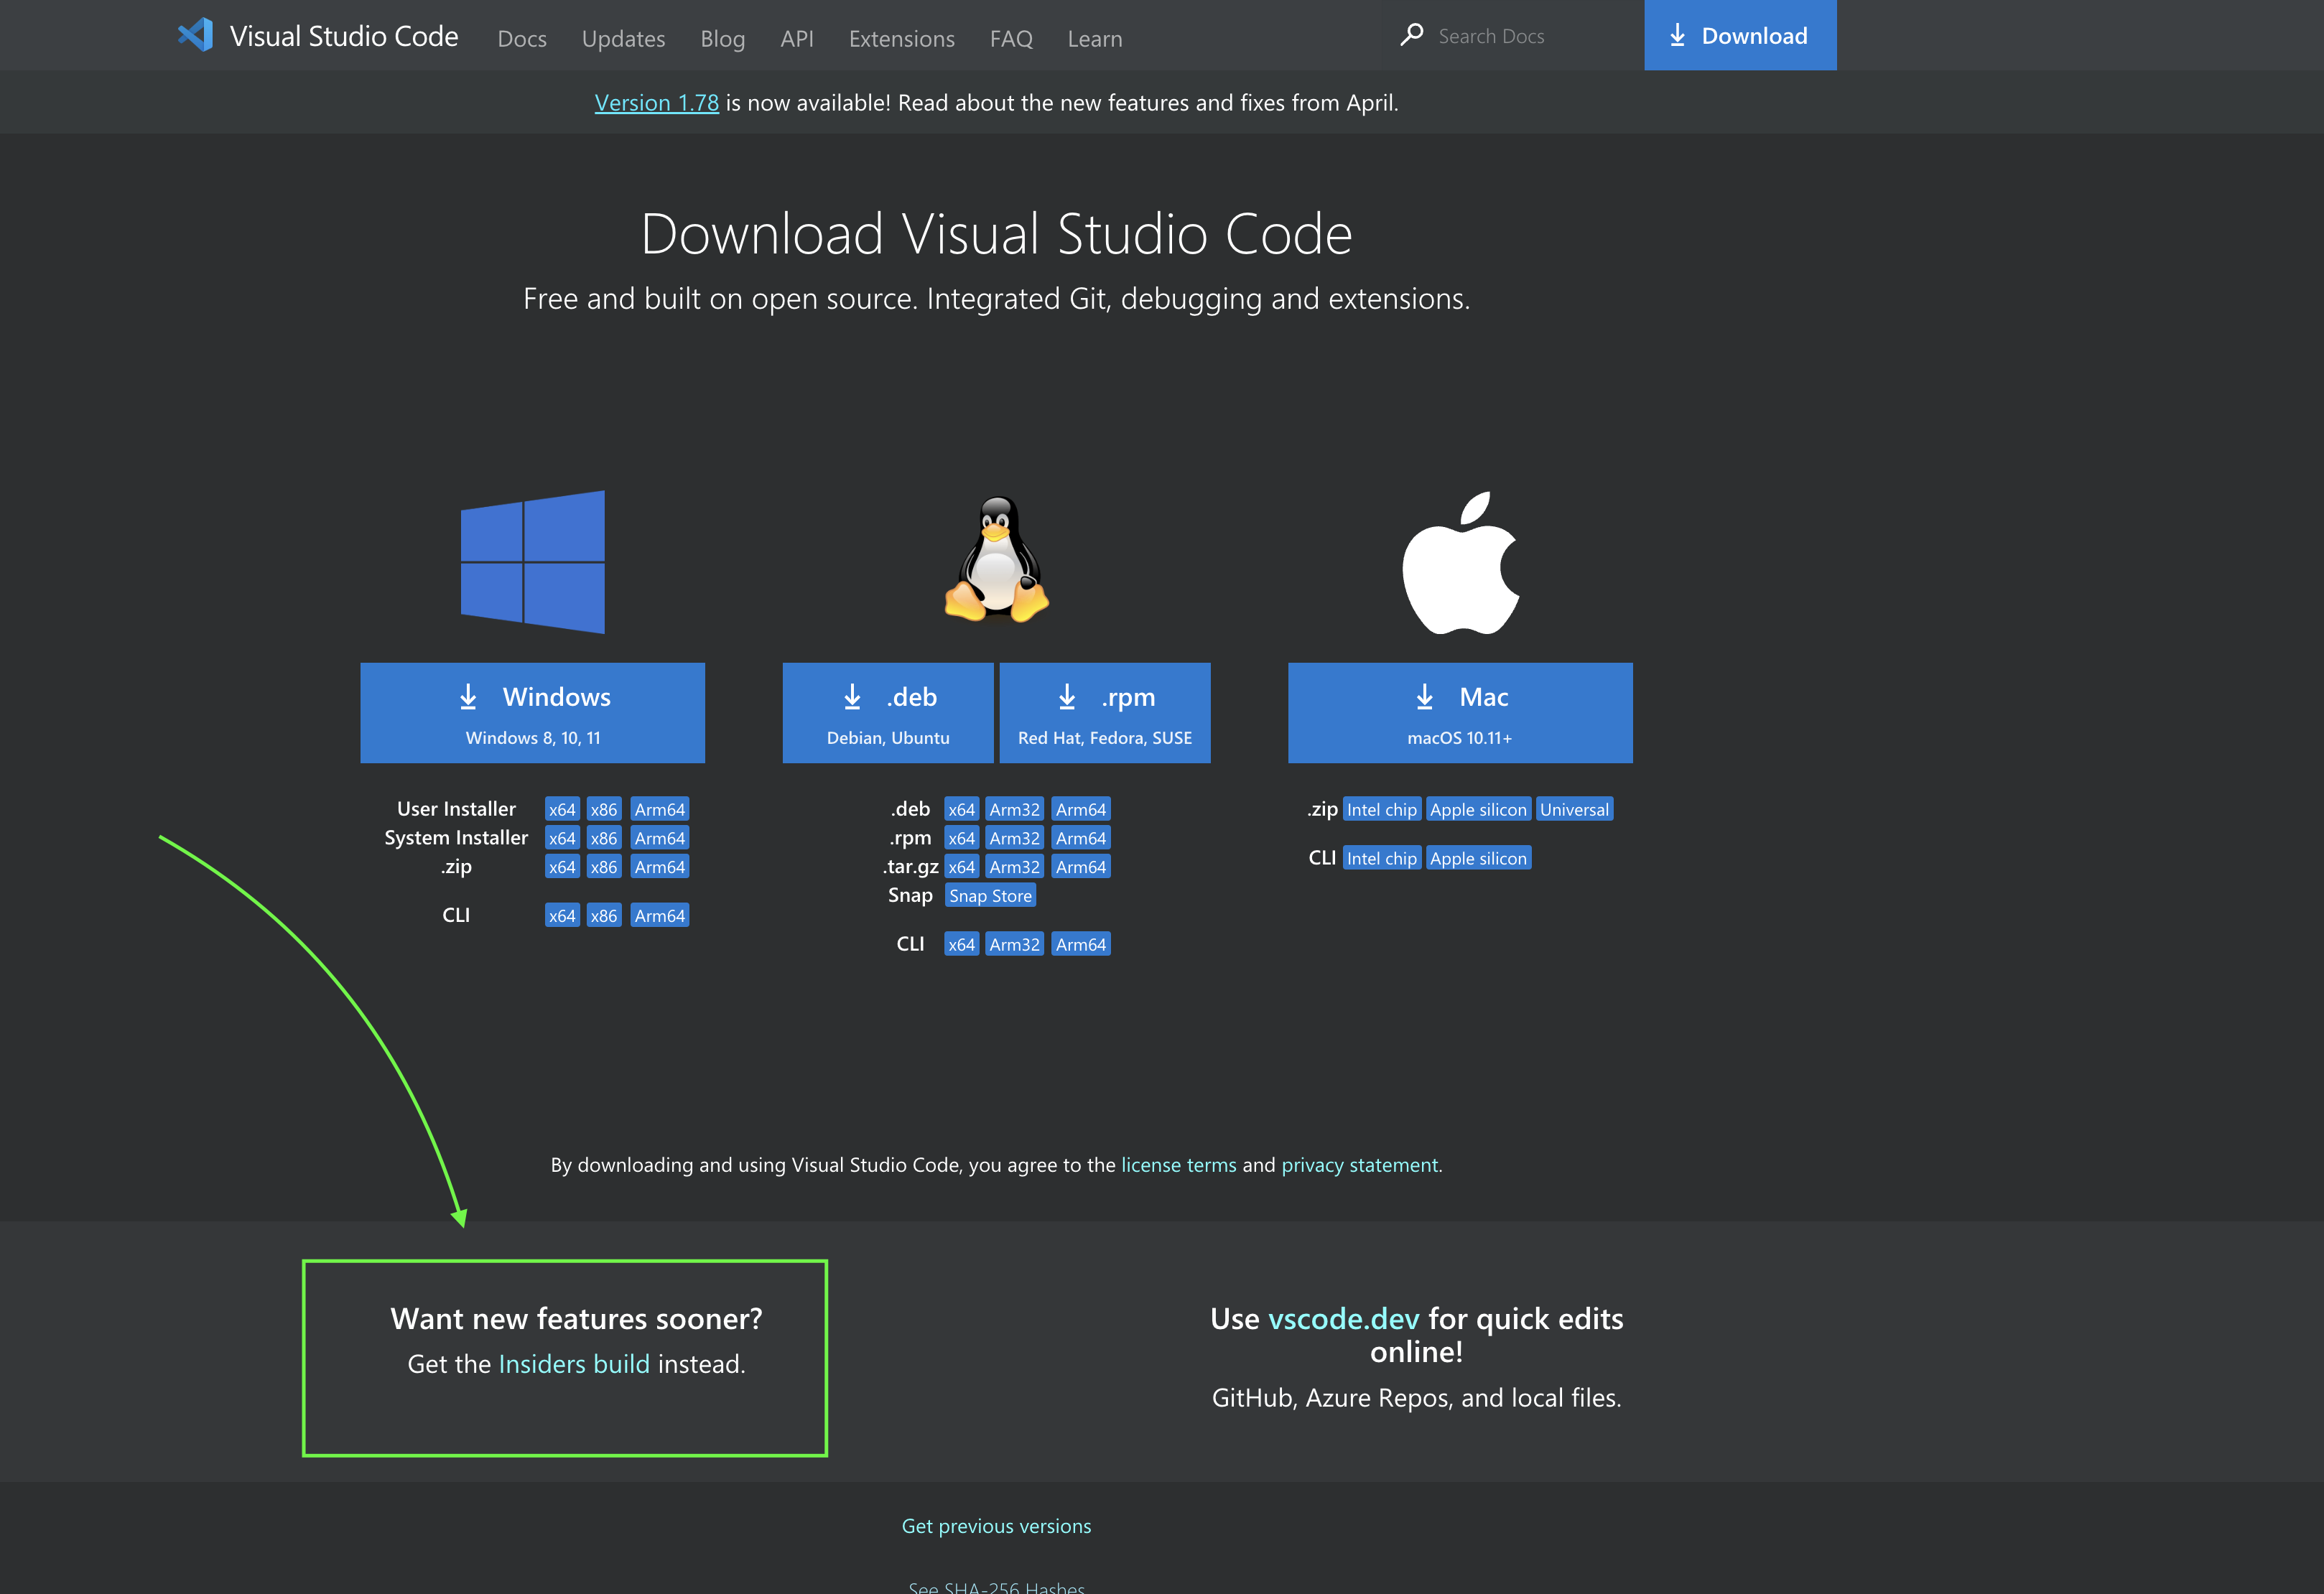
Task: Open Get previous versions link
Action: 996,1525
